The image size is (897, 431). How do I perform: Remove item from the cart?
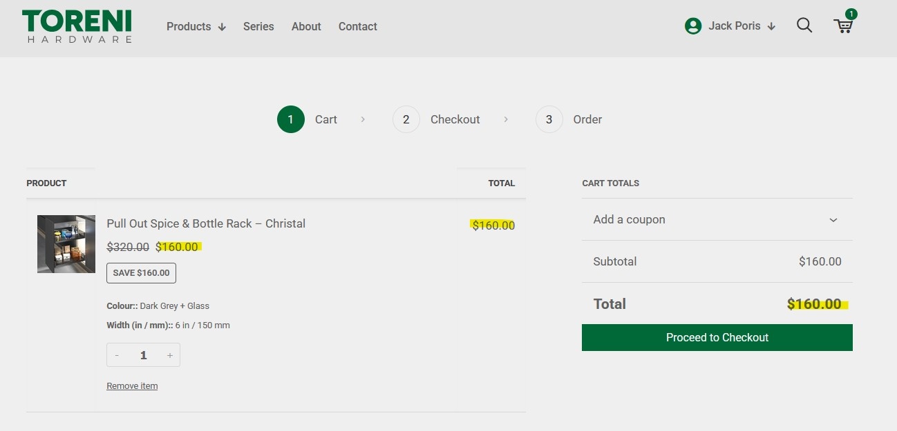[132, 386]
